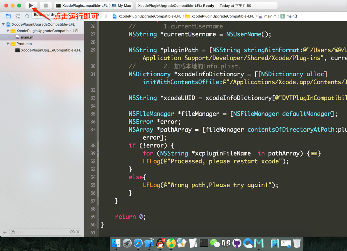Screen dimensions: 347x251
Task: Click "Wrong path,Please try again!" string
Action: [x=219, y=185]
